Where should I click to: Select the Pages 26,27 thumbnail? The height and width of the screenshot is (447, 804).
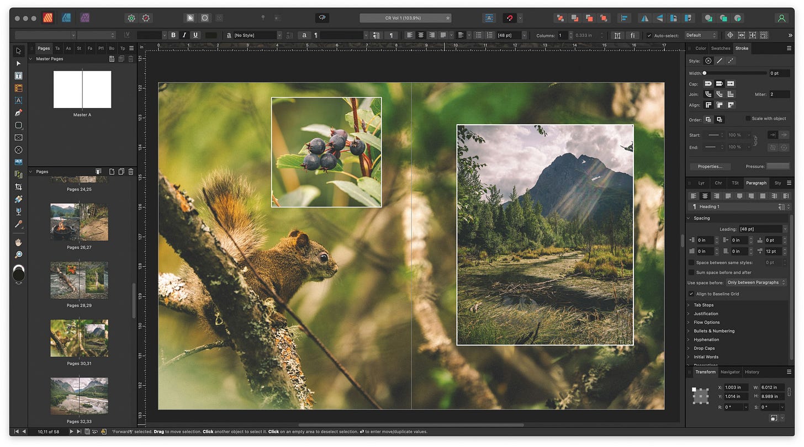(79, 222)
